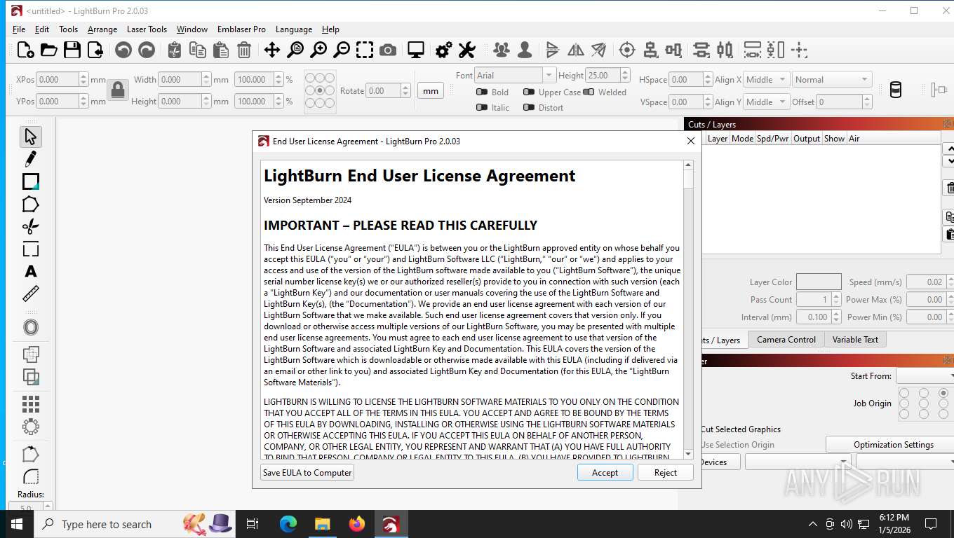
Task: Open the Start From dropdown
Action: point(925,376)
